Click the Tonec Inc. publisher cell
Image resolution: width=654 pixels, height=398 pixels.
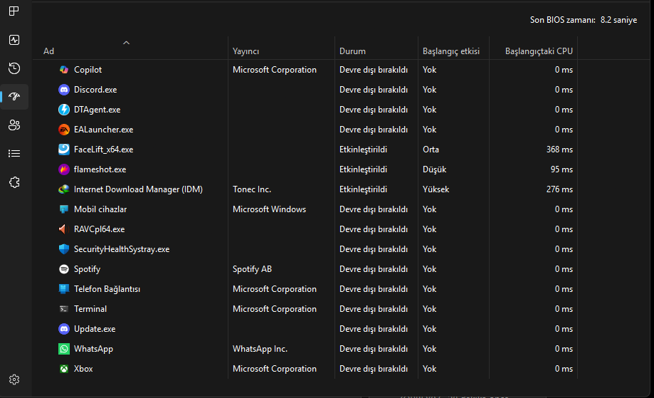tap(251, 189)
